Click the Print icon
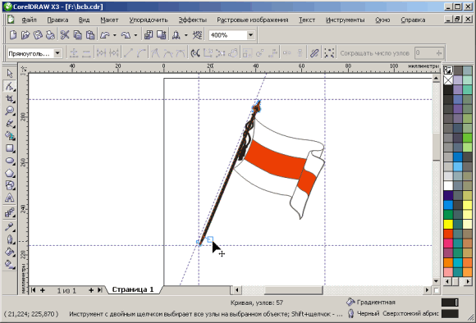The width and height of the screenshot is (476, 323). 50,35
